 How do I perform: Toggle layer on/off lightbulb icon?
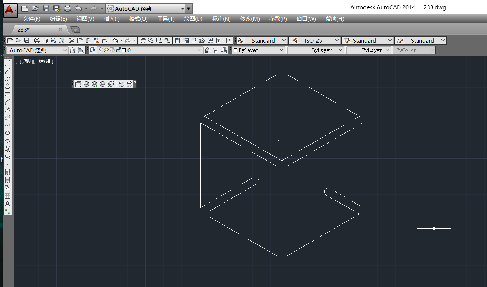coord(101,50)
